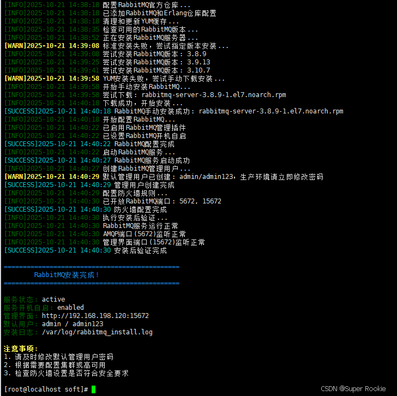Click line '检查可用的RabbitMQ版本...'
The width and height of the screenshot is (397, 396).
click(x=101, y=29)
